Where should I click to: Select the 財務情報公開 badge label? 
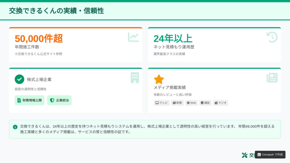click(32, 100)
